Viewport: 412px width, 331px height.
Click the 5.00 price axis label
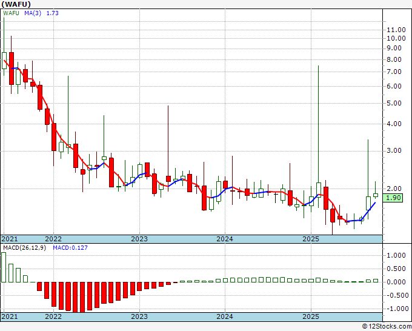click(394, 103)
